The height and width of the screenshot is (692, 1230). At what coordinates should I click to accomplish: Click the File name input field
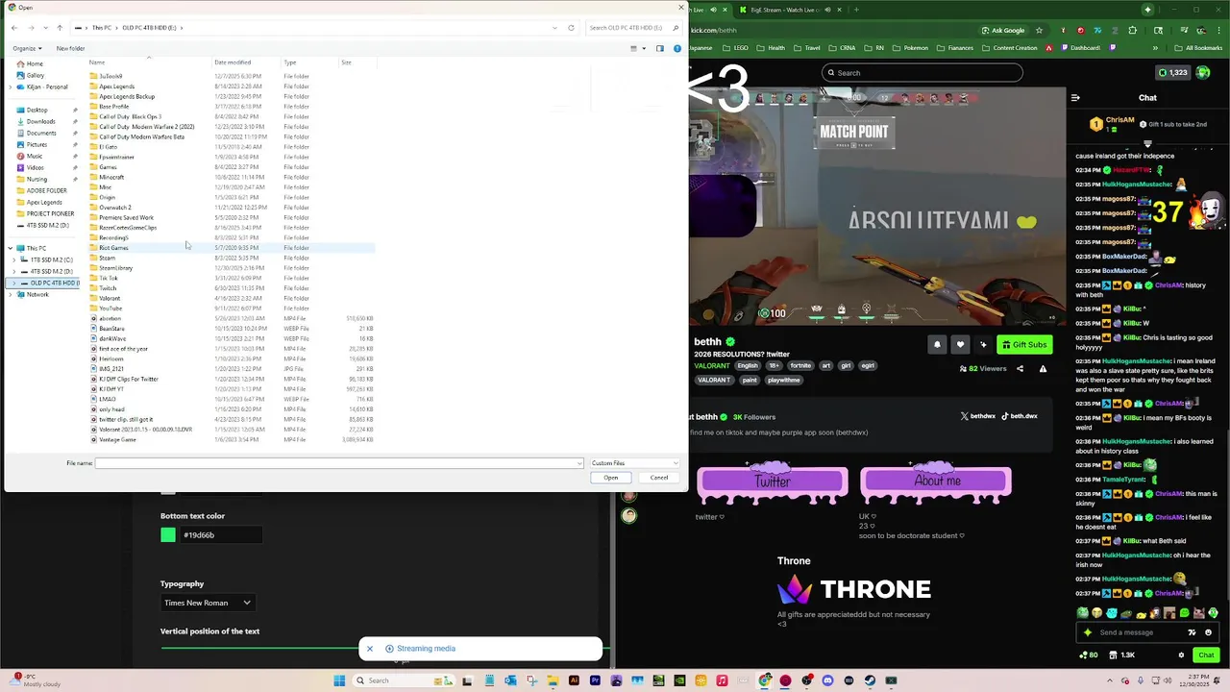pos(338,463)
